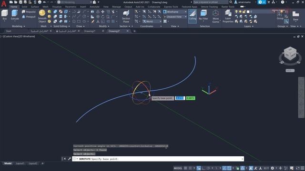305x171 pixels.
Task: Toggle polar tracking in status bar
Action: coord(208,168)
